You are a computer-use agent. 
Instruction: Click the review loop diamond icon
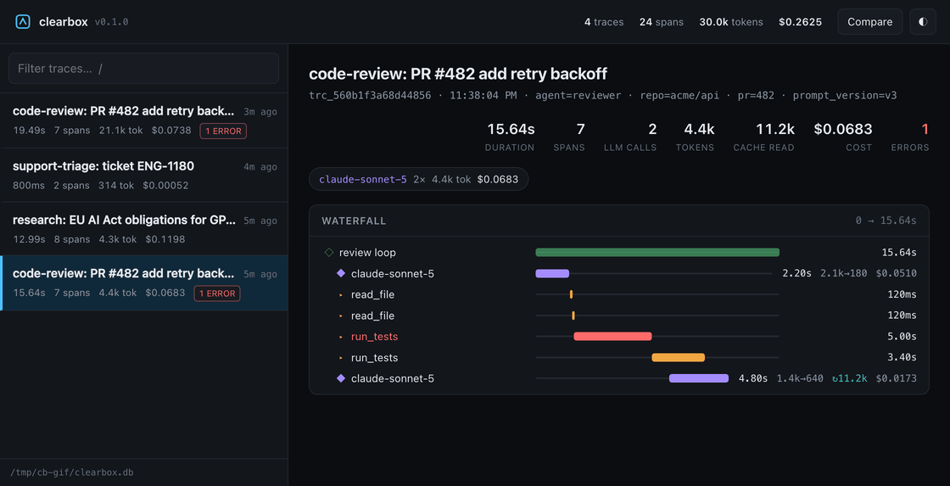[329, 252]
